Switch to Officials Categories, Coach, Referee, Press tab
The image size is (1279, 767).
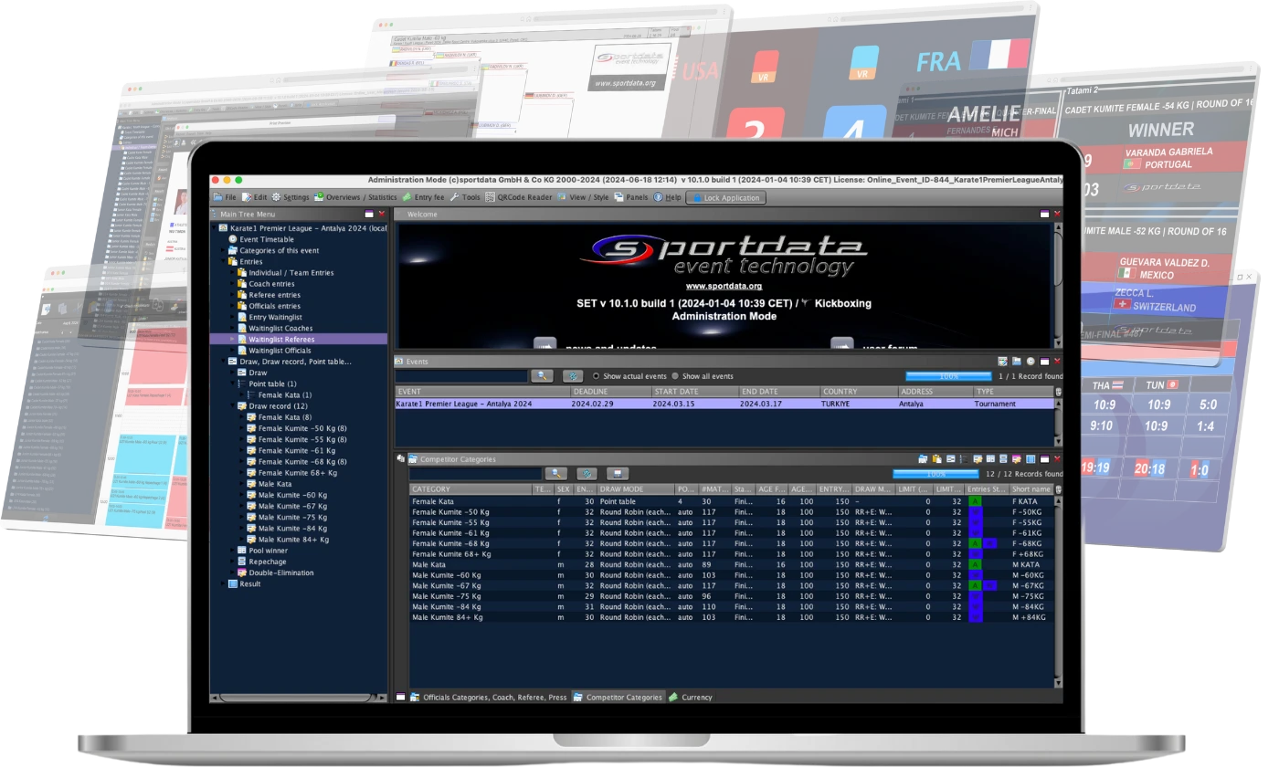coord(488,698)
